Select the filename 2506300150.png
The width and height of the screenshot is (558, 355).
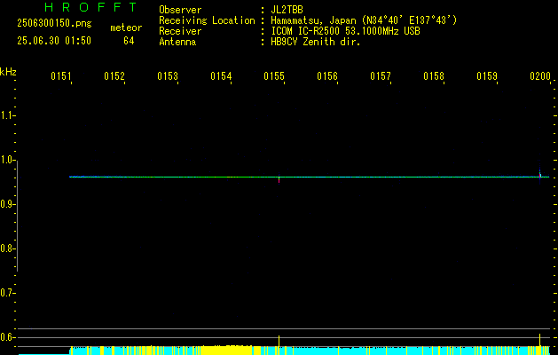[x=54, y=23]
